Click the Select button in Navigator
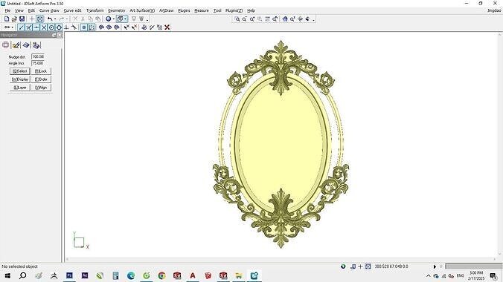 click(x=20, y=71)
